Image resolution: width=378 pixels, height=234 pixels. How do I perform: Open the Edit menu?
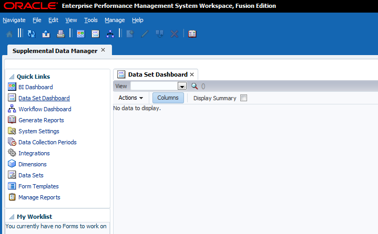click(x=53, y=20)
